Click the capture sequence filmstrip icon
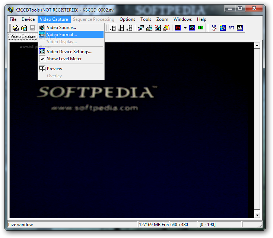 pos(149,28)
